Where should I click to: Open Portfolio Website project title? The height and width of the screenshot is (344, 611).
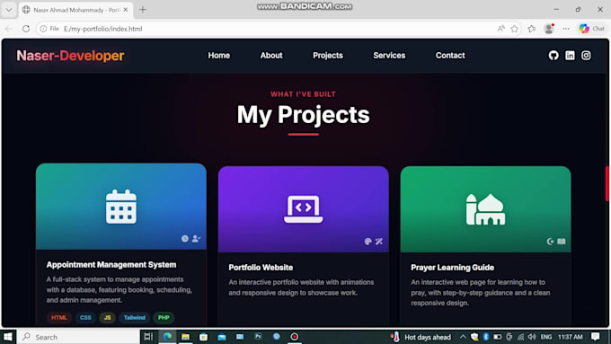tap(261, 268)
